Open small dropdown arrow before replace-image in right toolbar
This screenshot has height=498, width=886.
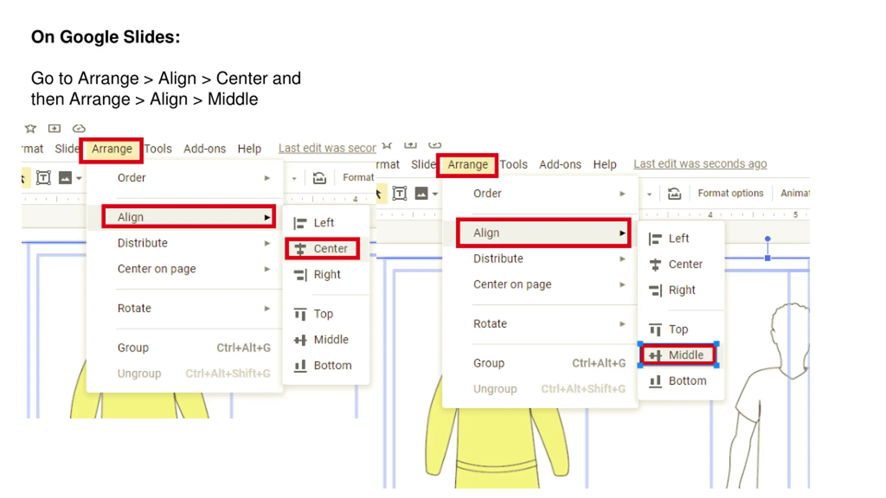(x=649, y=194)
